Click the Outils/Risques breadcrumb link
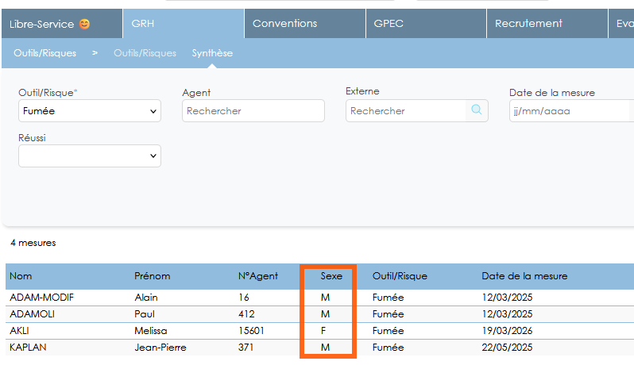 coord(44,53)
